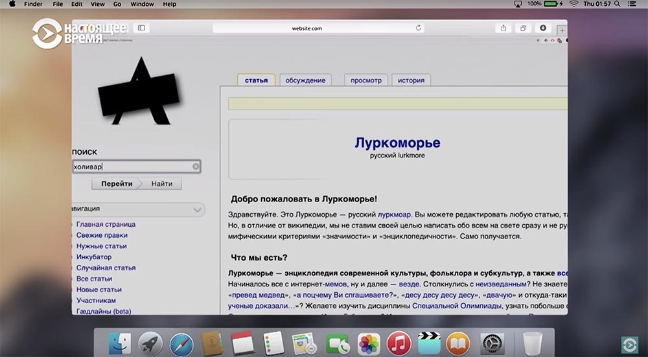The image size is (648, 357).
Task: Open the история tab
Action: (411, 80)
